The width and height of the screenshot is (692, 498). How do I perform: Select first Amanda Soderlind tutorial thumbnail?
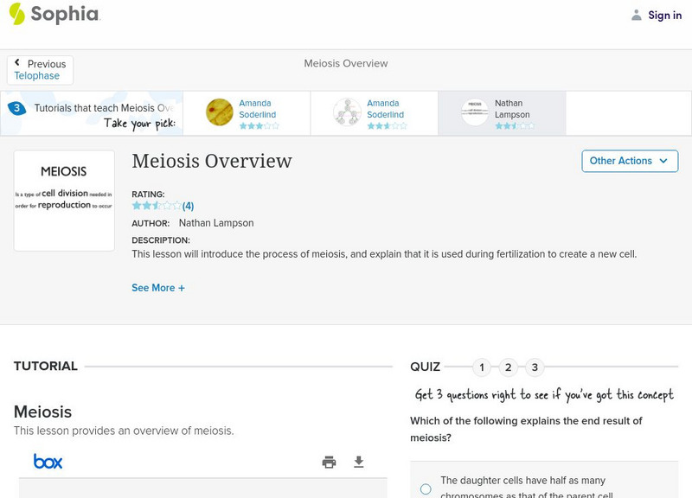220,112
